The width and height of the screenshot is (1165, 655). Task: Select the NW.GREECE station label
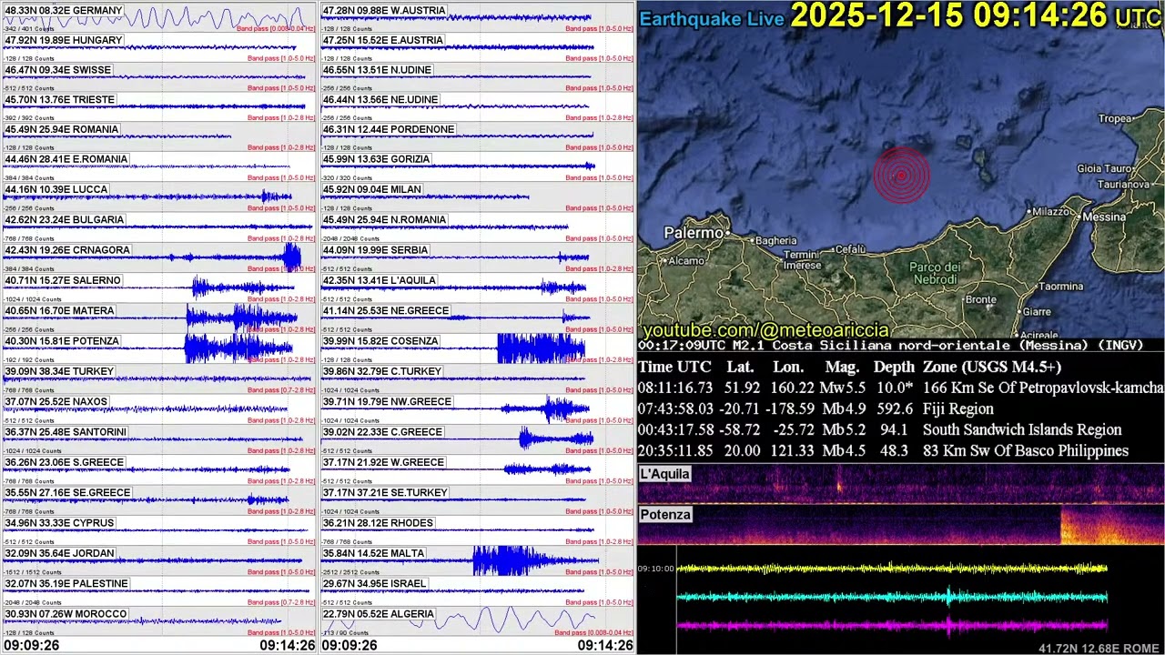[x=387, y=402]
